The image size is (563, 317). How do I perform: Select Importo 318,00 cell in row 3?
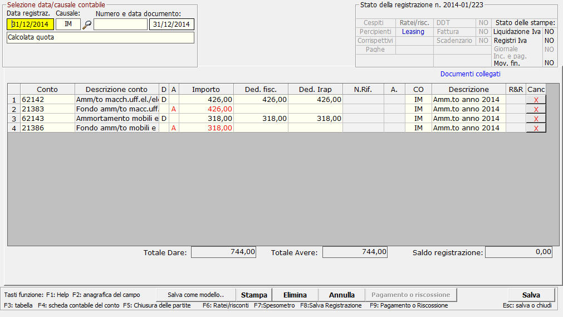pyautogui.click(x=206, y=118)
